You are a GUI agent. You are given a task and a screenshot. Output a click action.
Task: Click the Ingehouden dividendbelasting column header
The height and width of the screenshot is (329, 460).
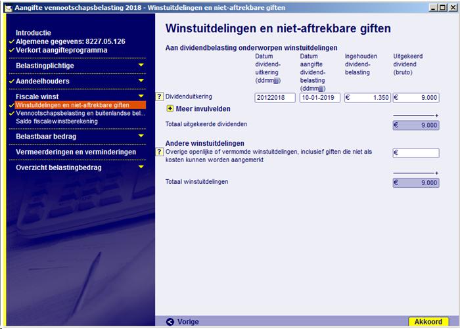click(x=361, y=64)
